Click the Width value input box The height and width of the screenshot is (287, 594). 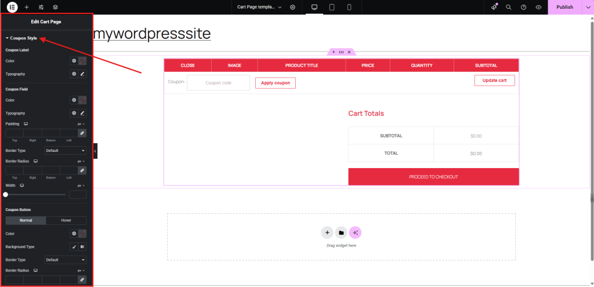coord(78,195)
